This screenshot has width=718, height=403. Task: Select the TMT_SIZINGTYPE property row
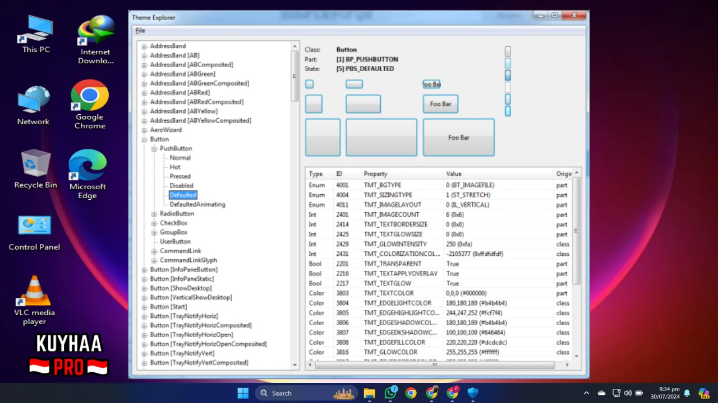[x=439, y=195]
